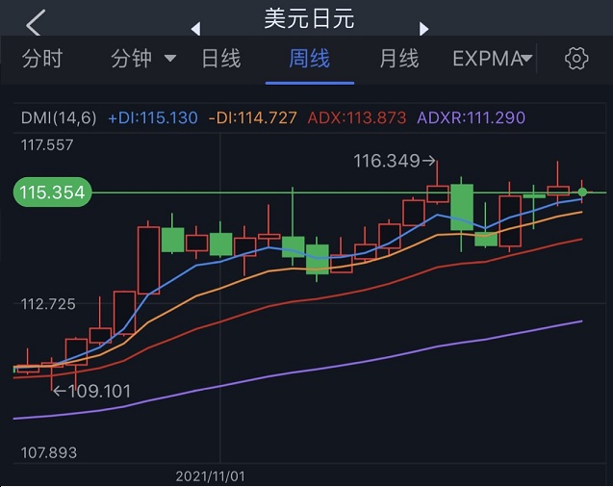
Task: Switch to 月线 monthly chart tab
Action: [x=398, y=59]
